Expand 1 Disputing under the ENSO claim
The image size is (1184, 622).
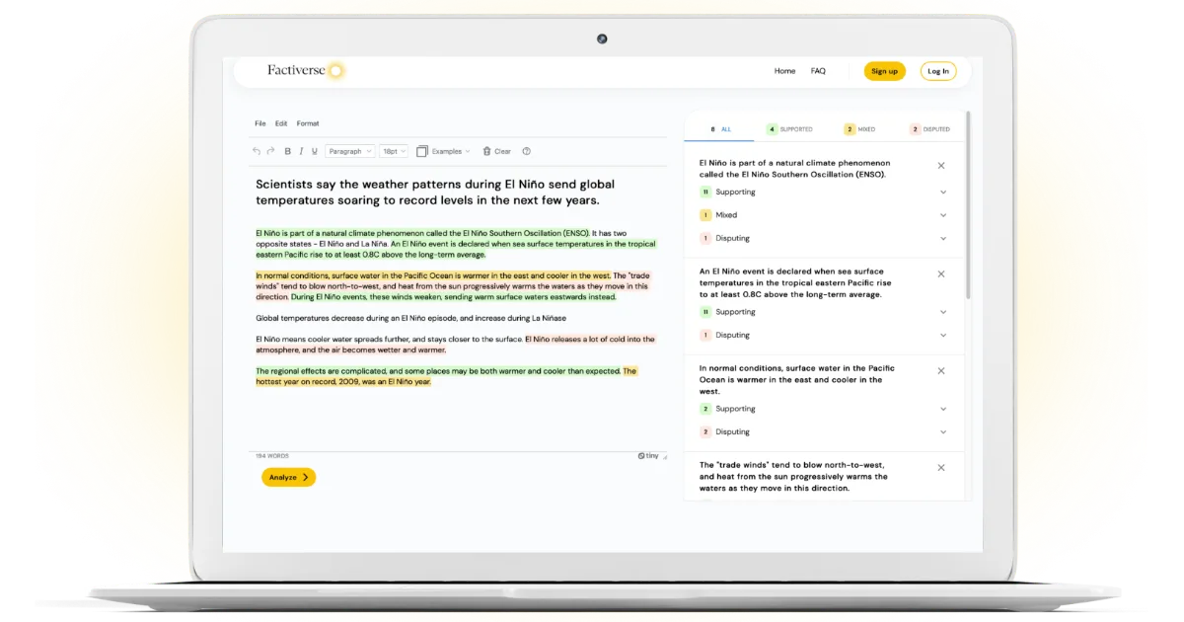823,238
